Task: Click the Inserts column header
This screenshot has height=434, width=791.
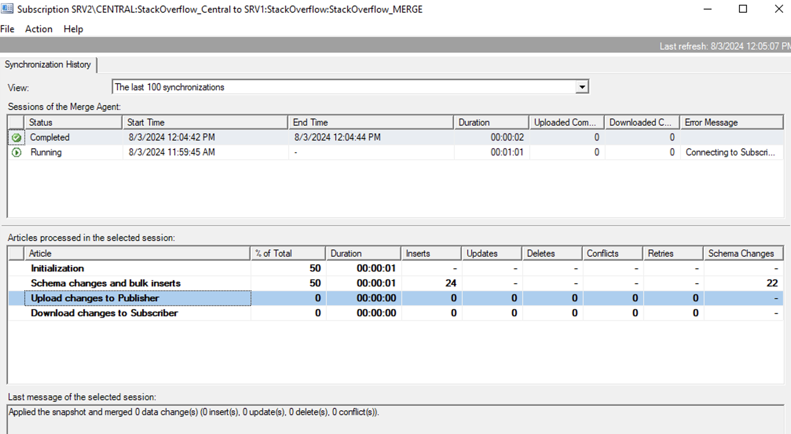Action: point(431,253)
